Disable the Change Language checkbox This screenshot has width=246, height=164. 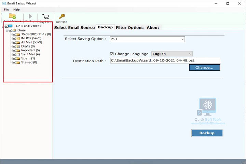(x=112, y=54)
